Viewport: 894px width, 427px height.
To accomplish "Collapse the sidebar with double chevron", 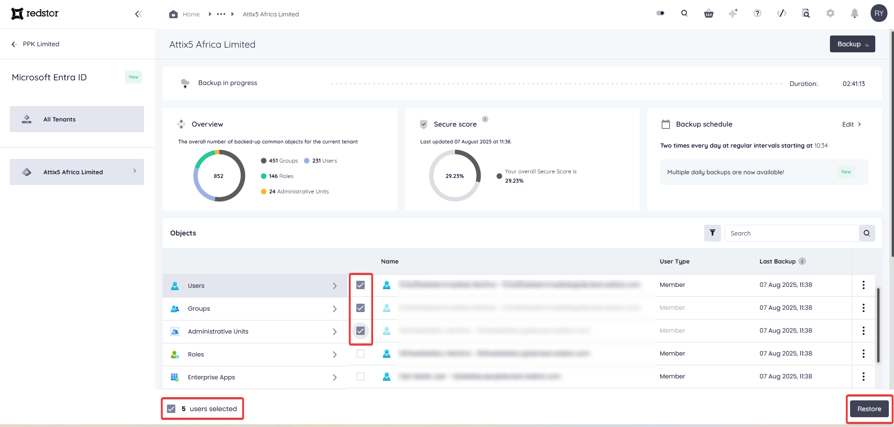I will [138, 14].
